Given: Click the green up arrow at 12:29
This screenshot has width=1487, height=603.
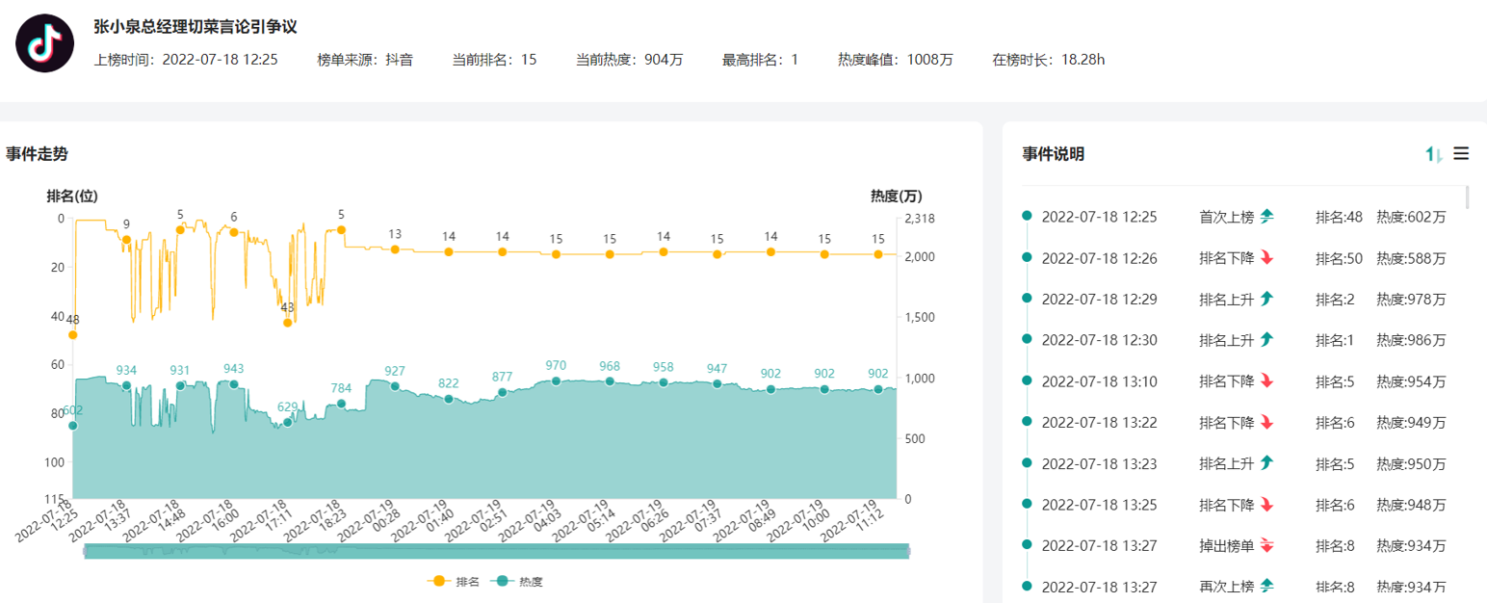Looking at the screenshot, I should (x=1266, y=299).
